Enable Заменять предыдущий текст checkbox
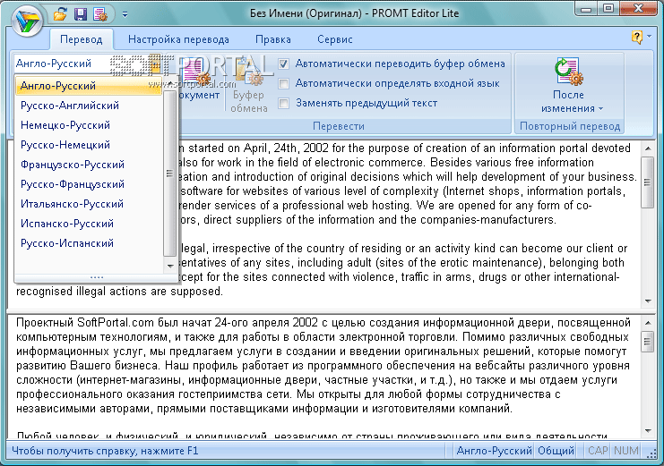This screenshot has height=466, width=664. pos(284,103)
